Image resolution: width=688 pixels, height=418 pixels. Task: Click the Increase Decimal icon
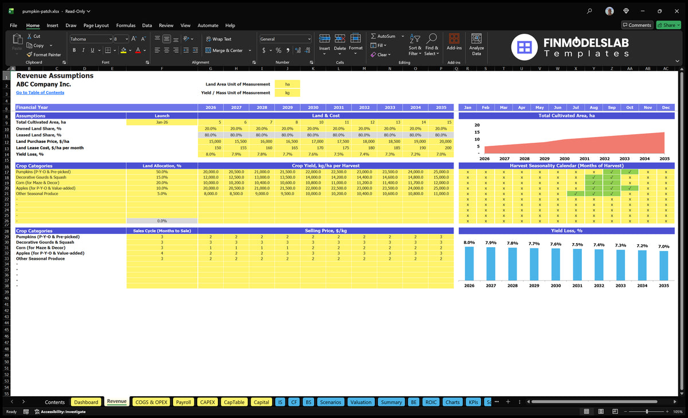[x=297, y=50]
